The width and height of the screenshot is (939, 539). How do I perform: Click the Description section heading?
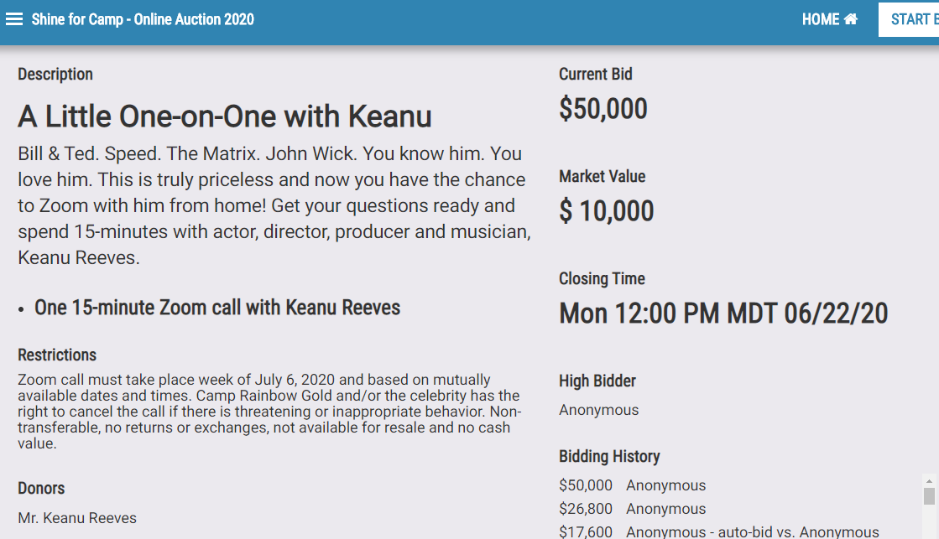(x=55, y=74)
